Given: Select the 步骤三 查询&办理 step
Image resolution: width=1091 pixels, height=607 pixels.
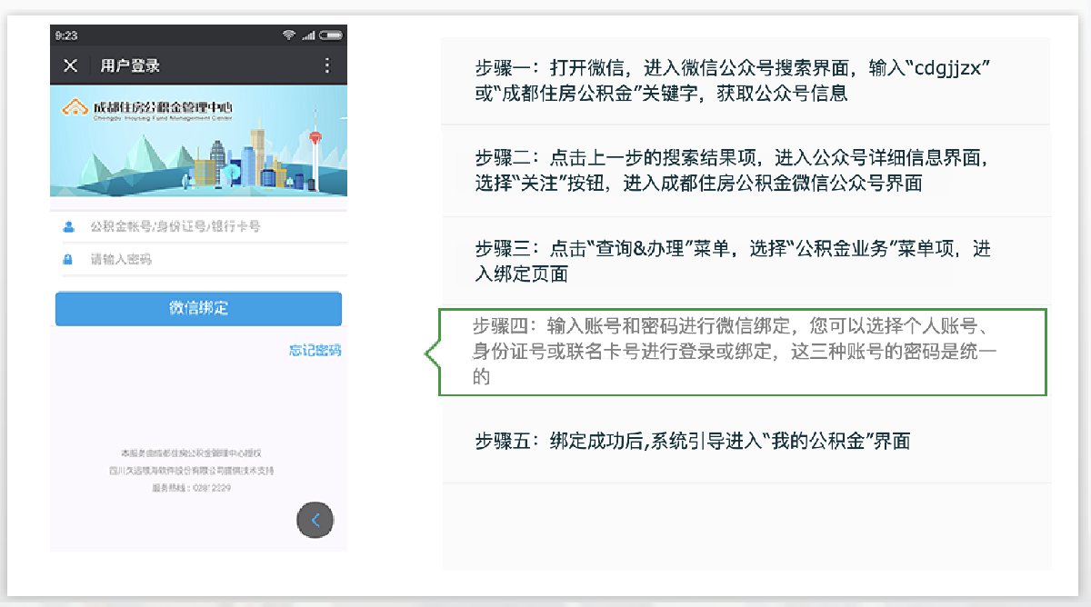Looking at the screenshot, I should coord(746,261).
